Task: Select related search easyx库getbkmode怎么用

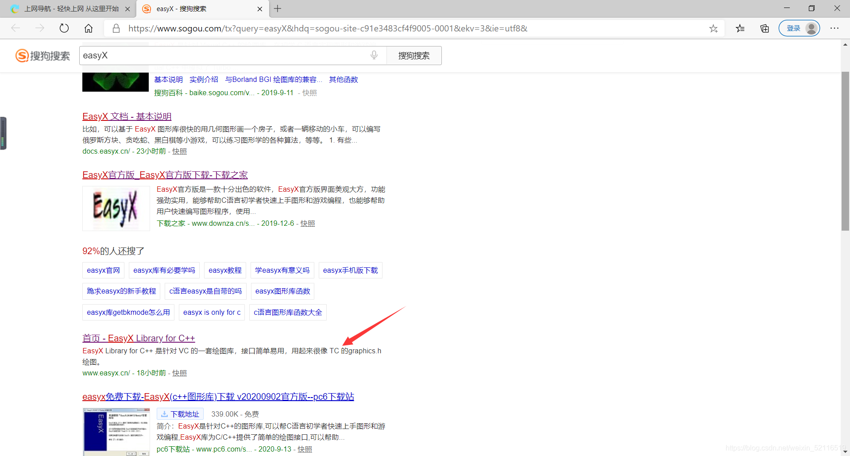Action: click(128, 313)
